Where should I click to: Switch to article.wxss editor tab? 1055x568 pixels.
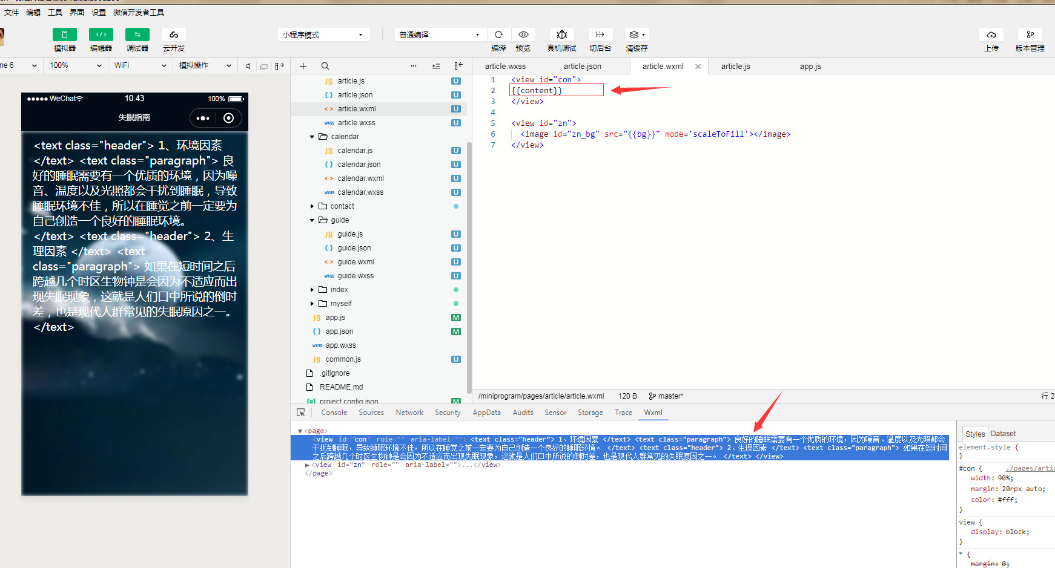[x=505, y=67]
